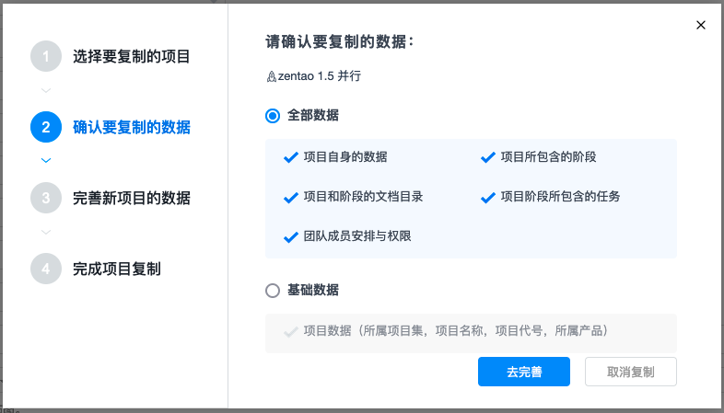
Task: Click the chevron below step 3
Action: point(46,232)
